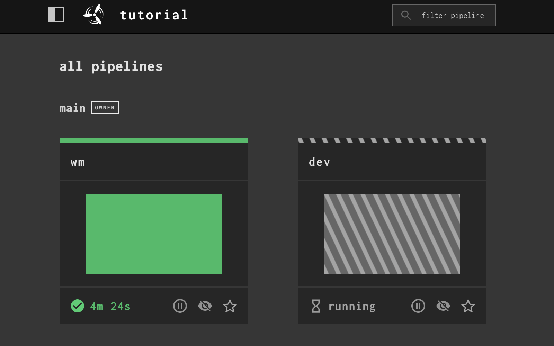Open the dev pipeline by its title
This screenshot has height=346, width=554.
pyautogui.click(x=320, y=162)
